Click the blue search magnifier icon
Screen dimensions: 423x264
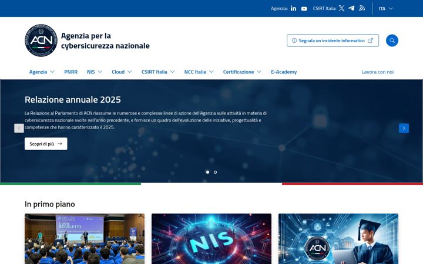pos(392,40)
